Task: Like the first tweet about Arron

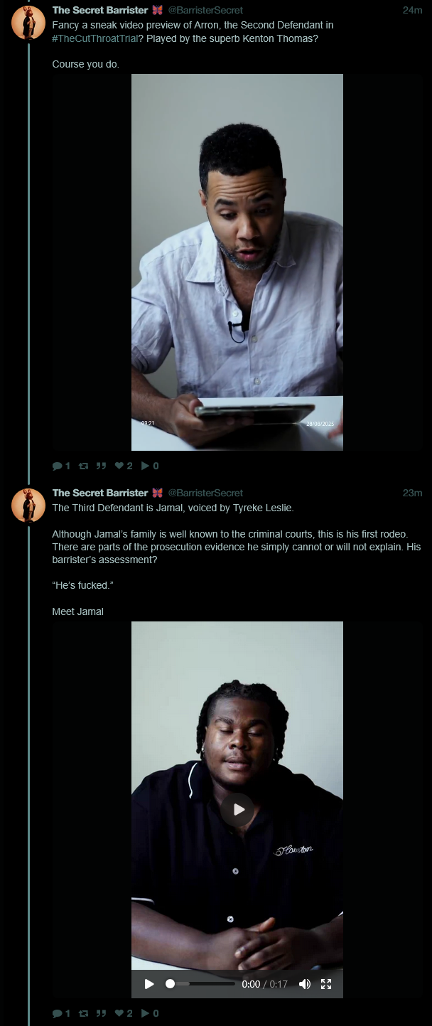Action: click(x=119, y=466)
